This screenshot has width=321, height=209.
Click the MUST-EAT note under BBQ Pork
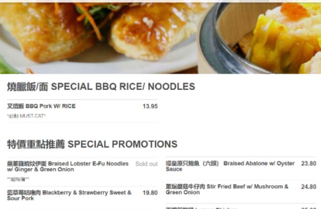[27, 116]
